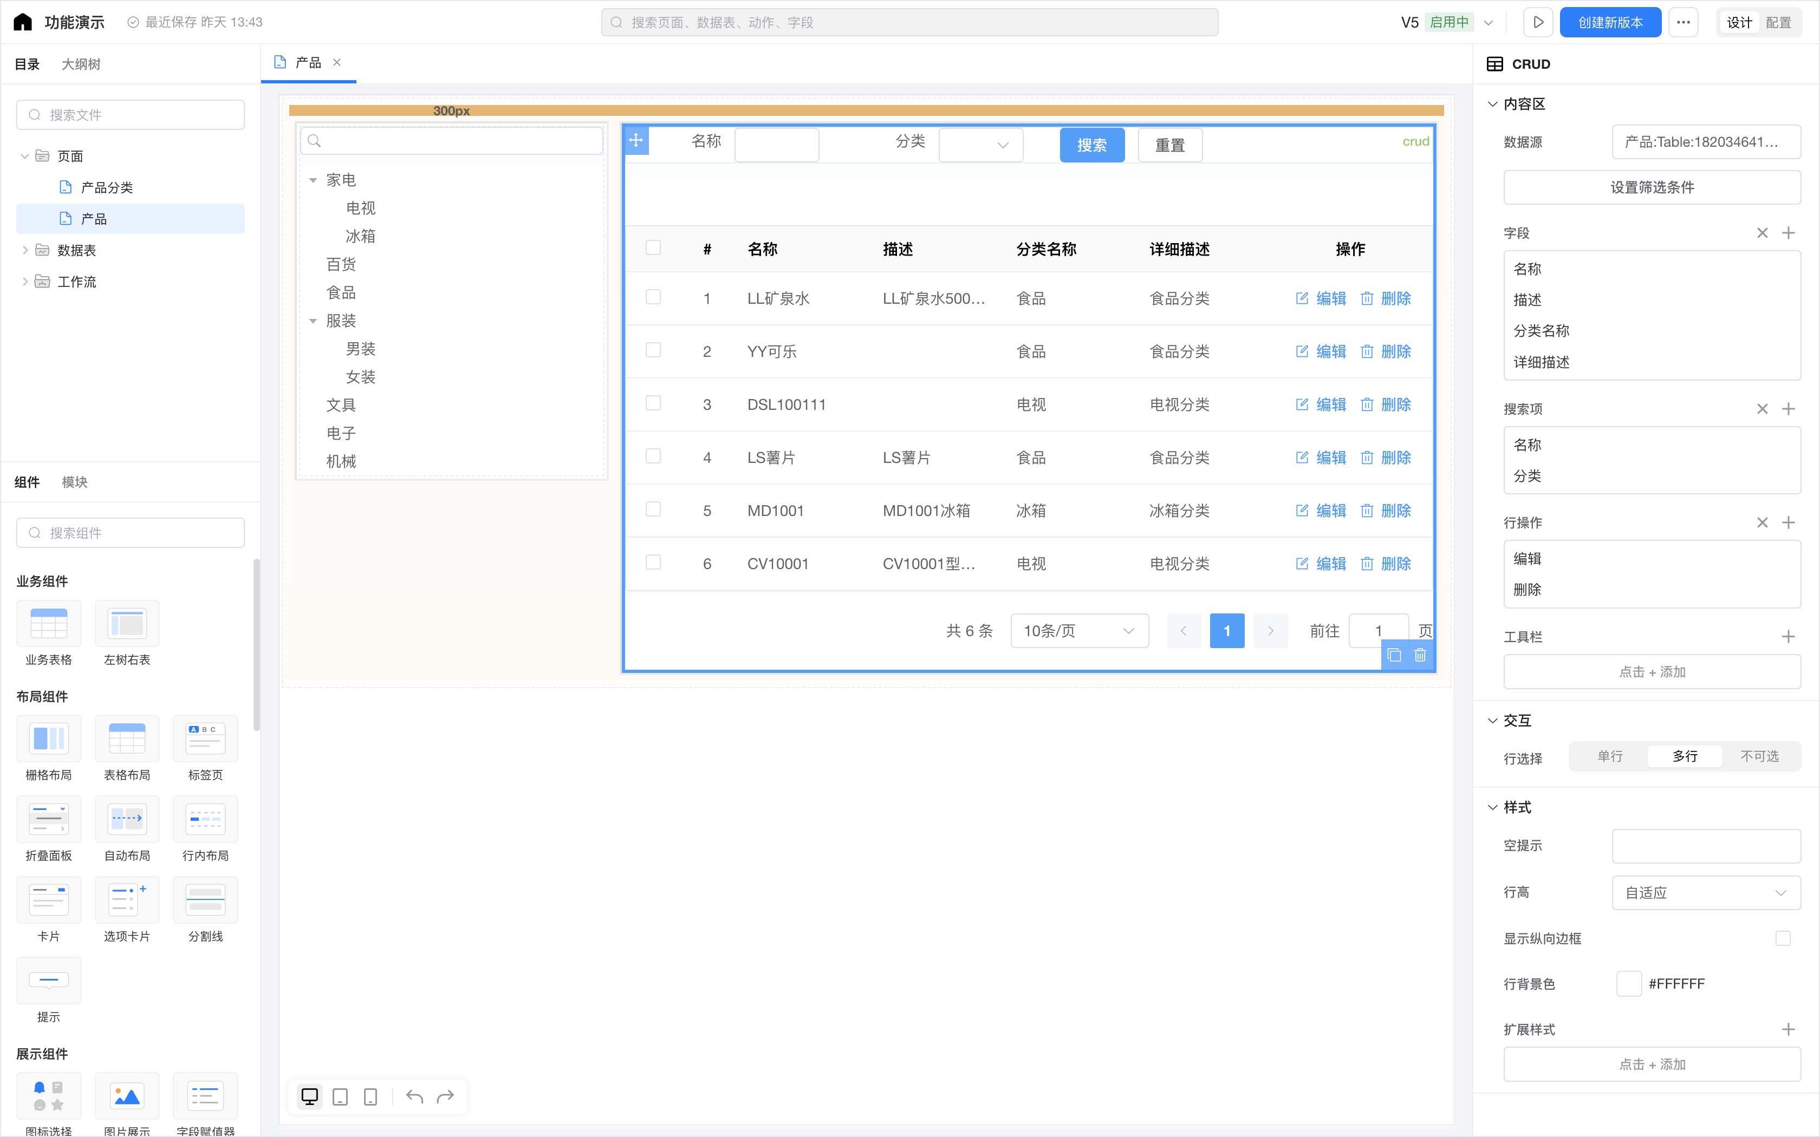Add the 表格布局 component
Image resolution: width=1820 pixels, height=1137 pixels.
click(x=127, y=748)
